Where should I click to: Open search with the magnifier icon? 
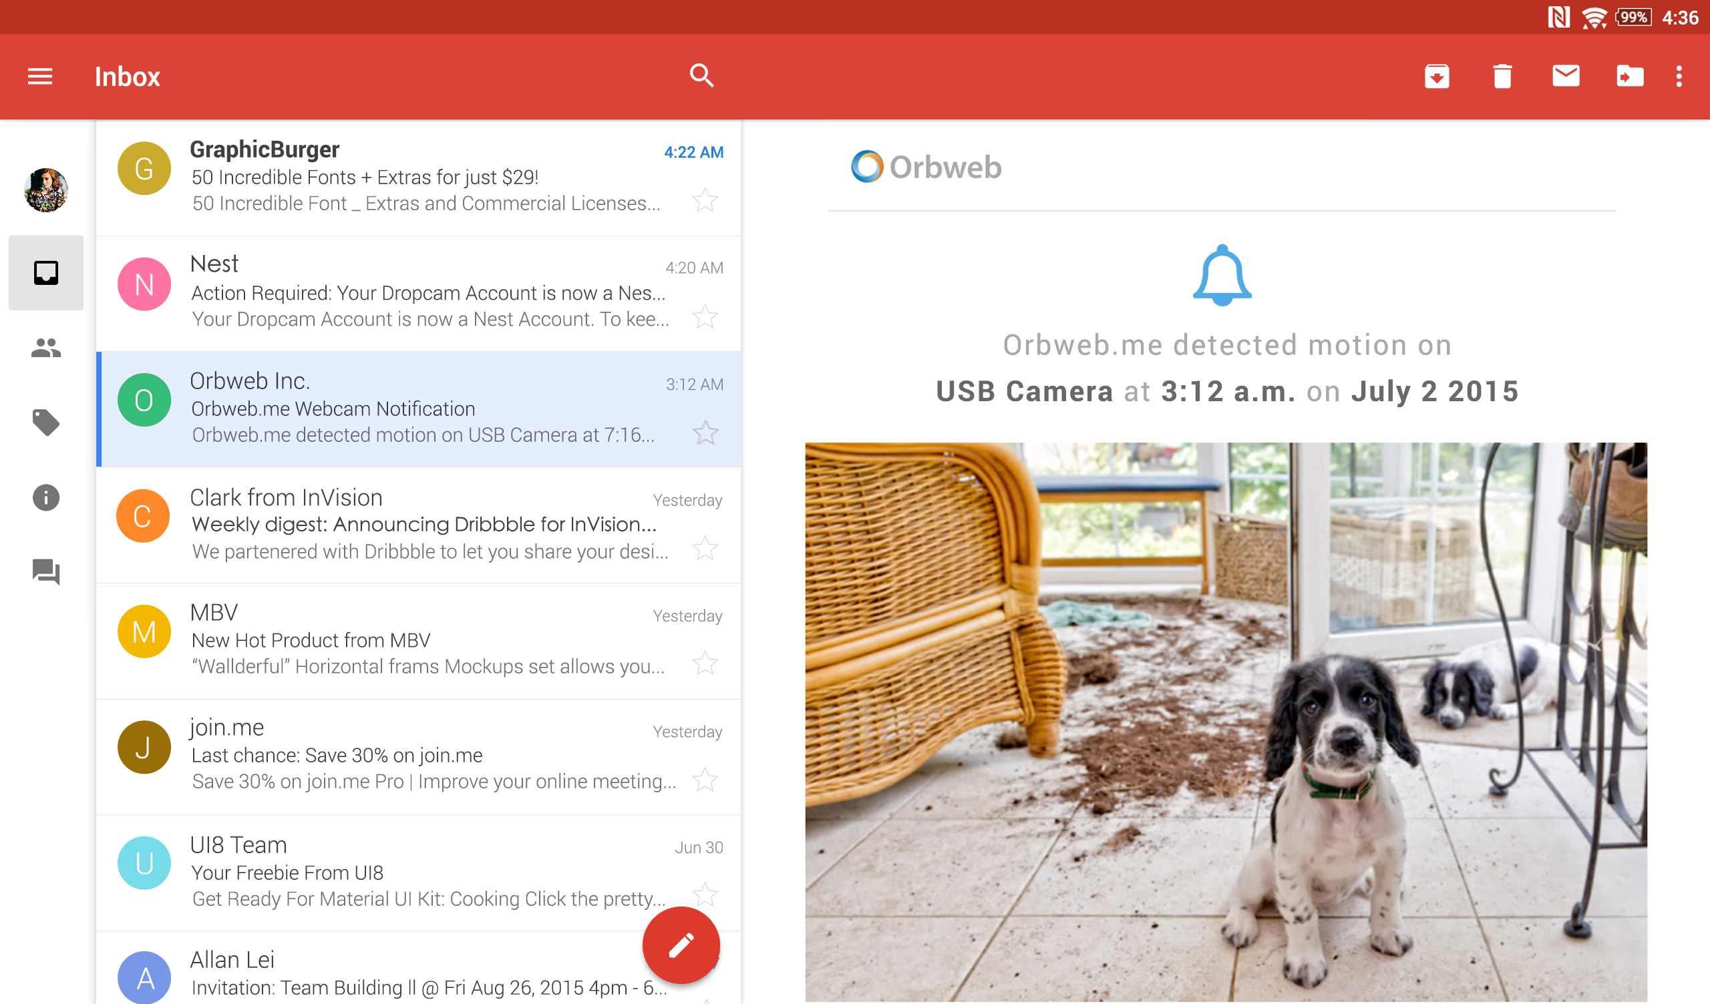[x=701, y=75]
